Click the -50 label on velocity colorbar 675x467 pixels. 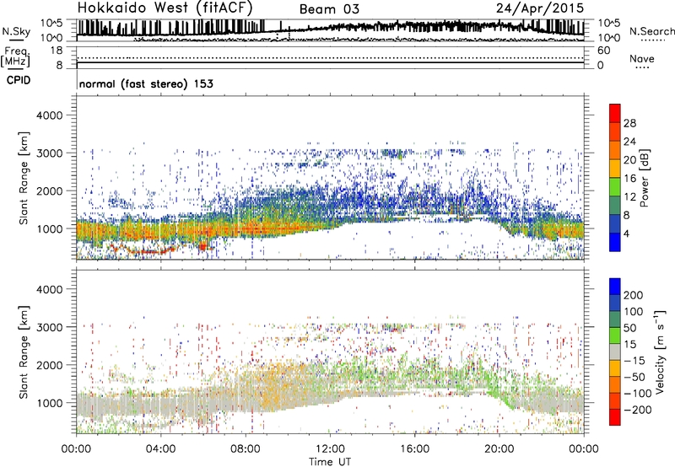click(x=634, y=377)
